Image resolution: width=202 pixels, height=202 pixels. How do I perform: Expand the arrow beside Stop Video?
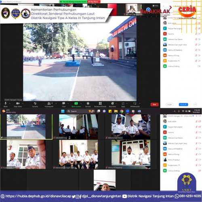(23, 103)
